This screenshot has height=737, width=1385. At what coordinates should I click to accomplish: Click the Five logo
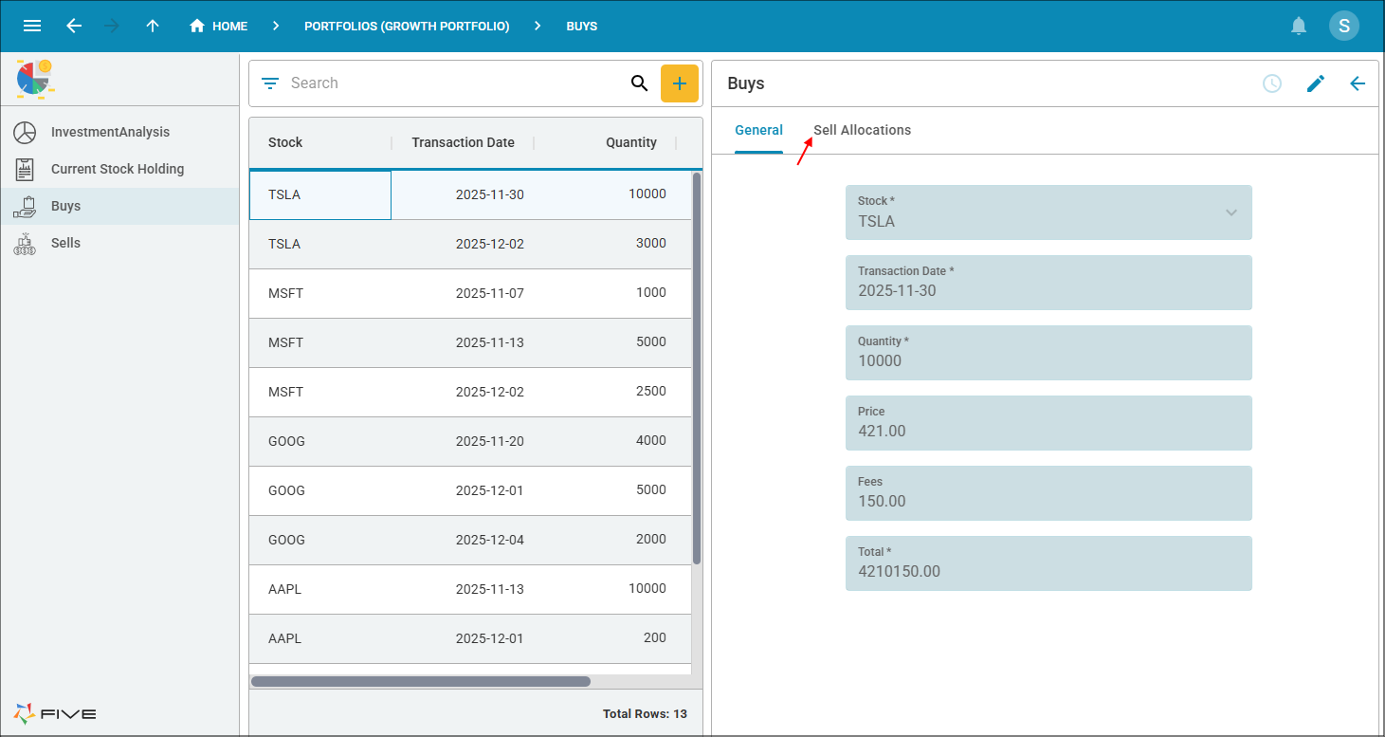tap(55, 713)
